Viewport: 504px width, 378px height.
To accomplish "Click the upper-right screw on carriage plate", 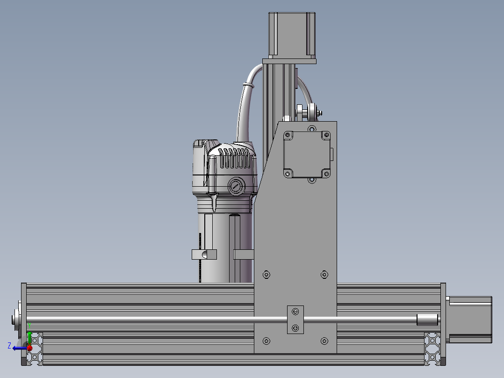I will coord(324,275).
